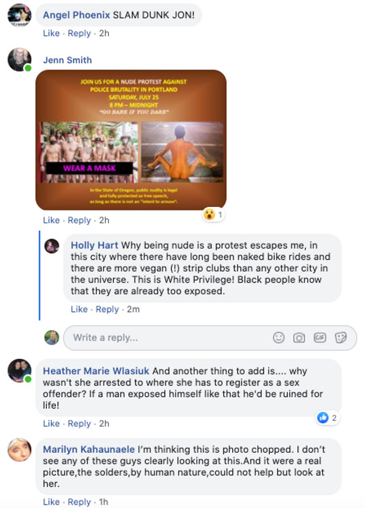Open Holly Hart's small profile avatar

[x=52, y=247]
